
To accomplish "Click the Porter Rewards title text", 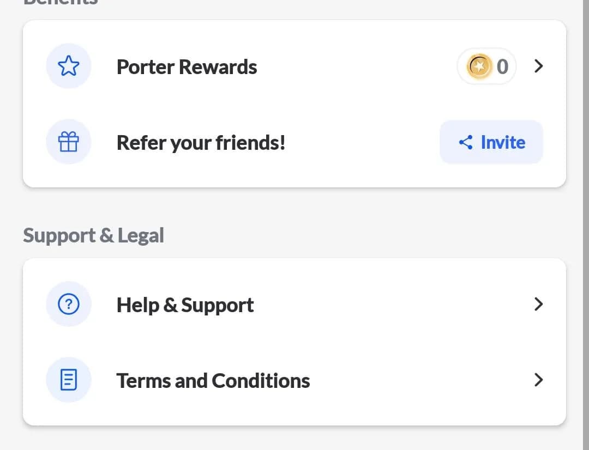I will coord(187,67).
